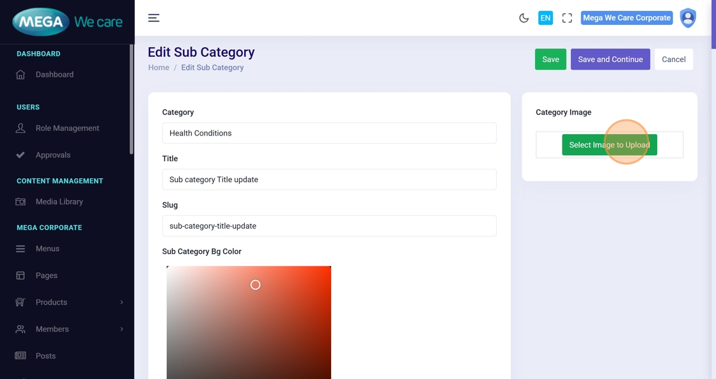
Task: Click the Approvals checkmark icon
Action: (x=20, y=155)
